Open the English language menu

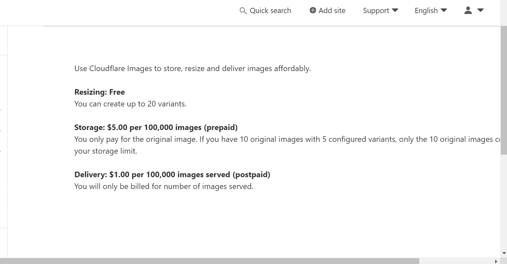[431, 11]
